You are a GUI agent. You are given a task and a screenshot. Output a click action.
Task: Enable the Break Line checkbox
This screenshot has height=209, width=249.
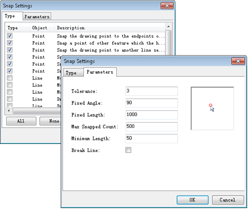click(x=129, y=150)
